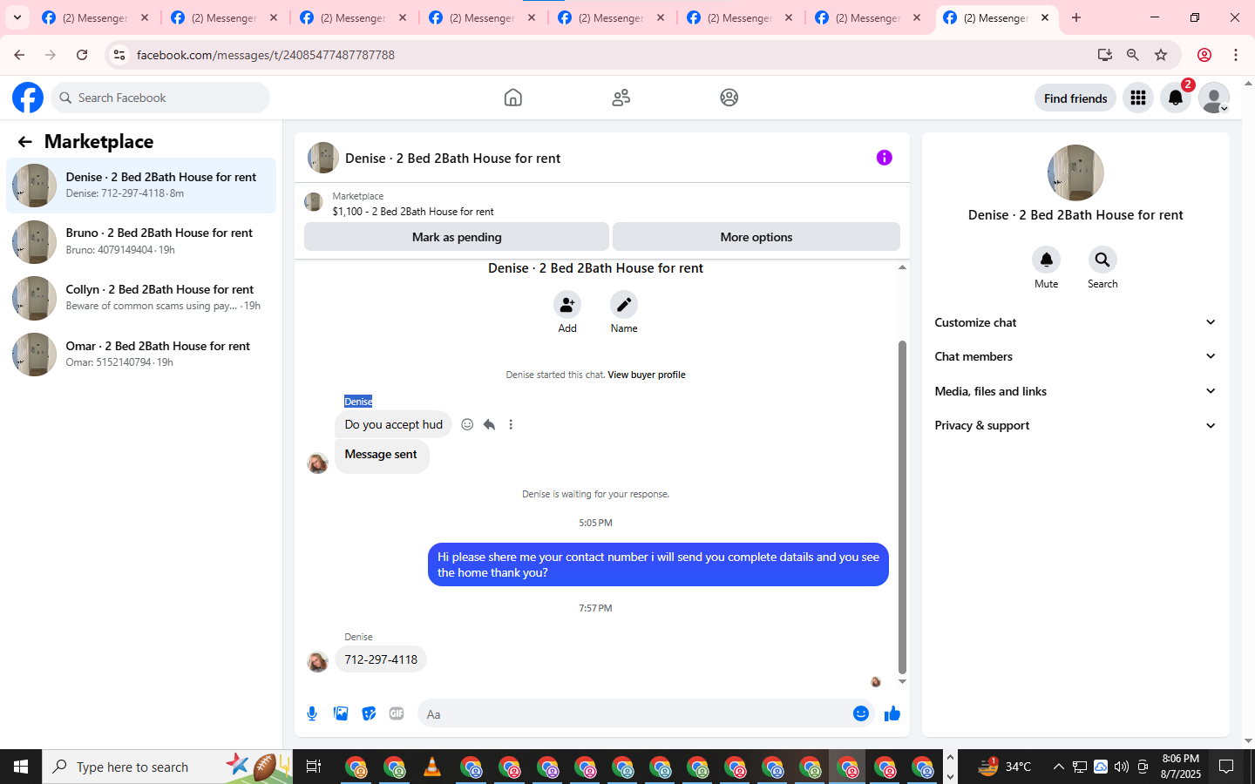1255x784 pixels.
Task: Expand Privacy & support section
Action: (x=1075, y=425)
